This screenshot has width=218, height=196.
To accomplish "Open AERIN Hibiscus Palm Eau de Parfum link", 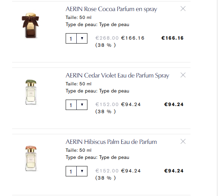I will pyautogui.click(x=111, y=142).
